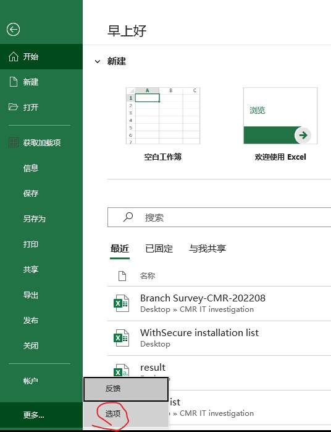Switch to the 与我共享 tab
Viewport: 331px width, 432px height.
(x=207, y=249)
